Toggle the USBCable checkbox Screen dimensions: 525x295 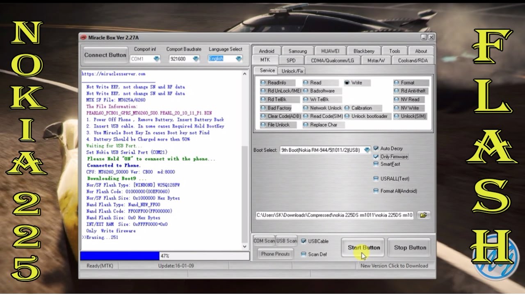pyautogui.click(x=304, y=241)
